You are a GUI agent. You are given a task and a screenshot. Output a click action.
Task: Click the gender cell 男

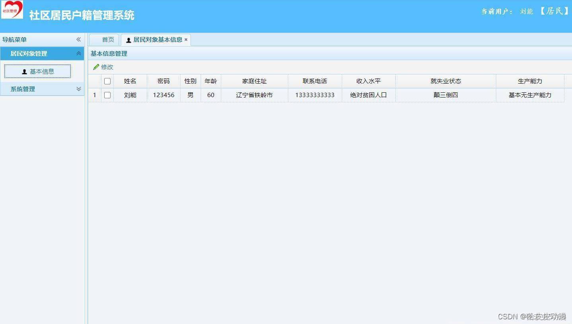191,95
